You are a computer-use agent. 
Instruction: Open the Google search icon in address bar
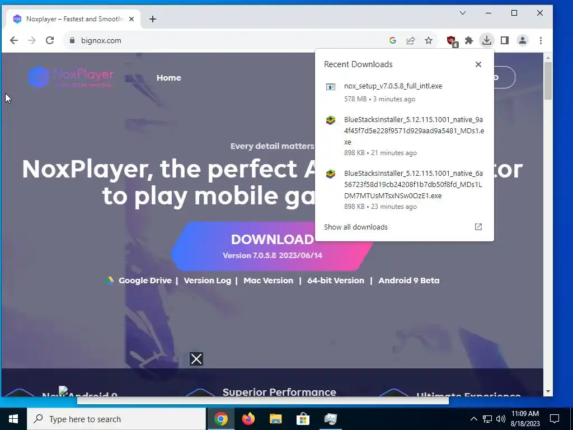tap(393, 40)
